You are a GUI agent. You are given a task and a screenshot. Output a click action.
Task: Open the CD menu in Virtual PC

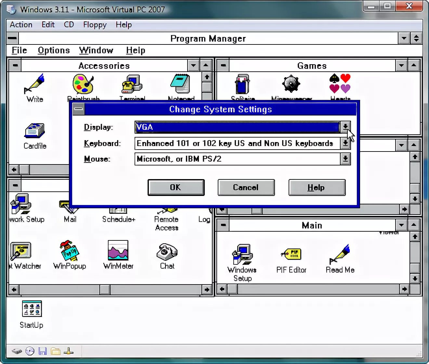[x=69, y=25]
